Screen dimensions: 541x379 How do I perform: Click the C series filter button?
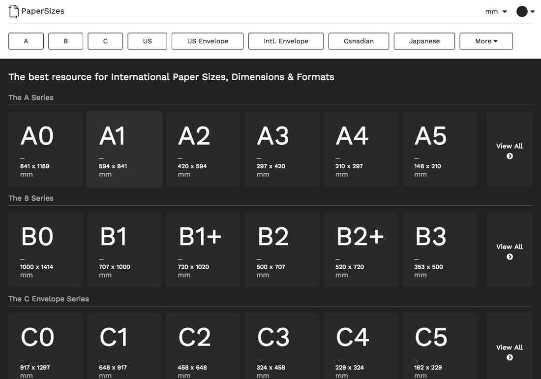pyautogui.click(x=105, y=41)
